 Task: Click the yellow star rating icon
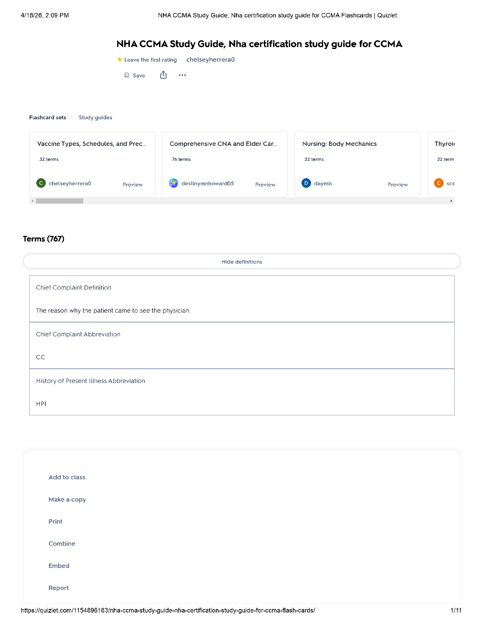coord(120,60)
